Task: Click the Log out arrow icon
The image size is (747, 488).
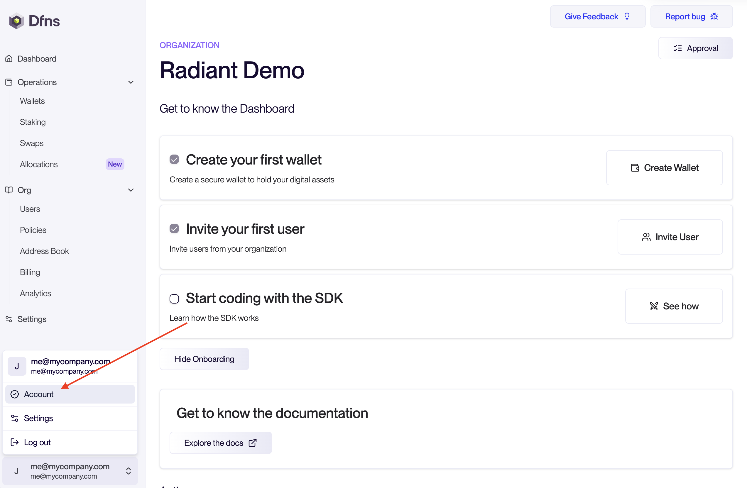Action: tap(14, 442)
